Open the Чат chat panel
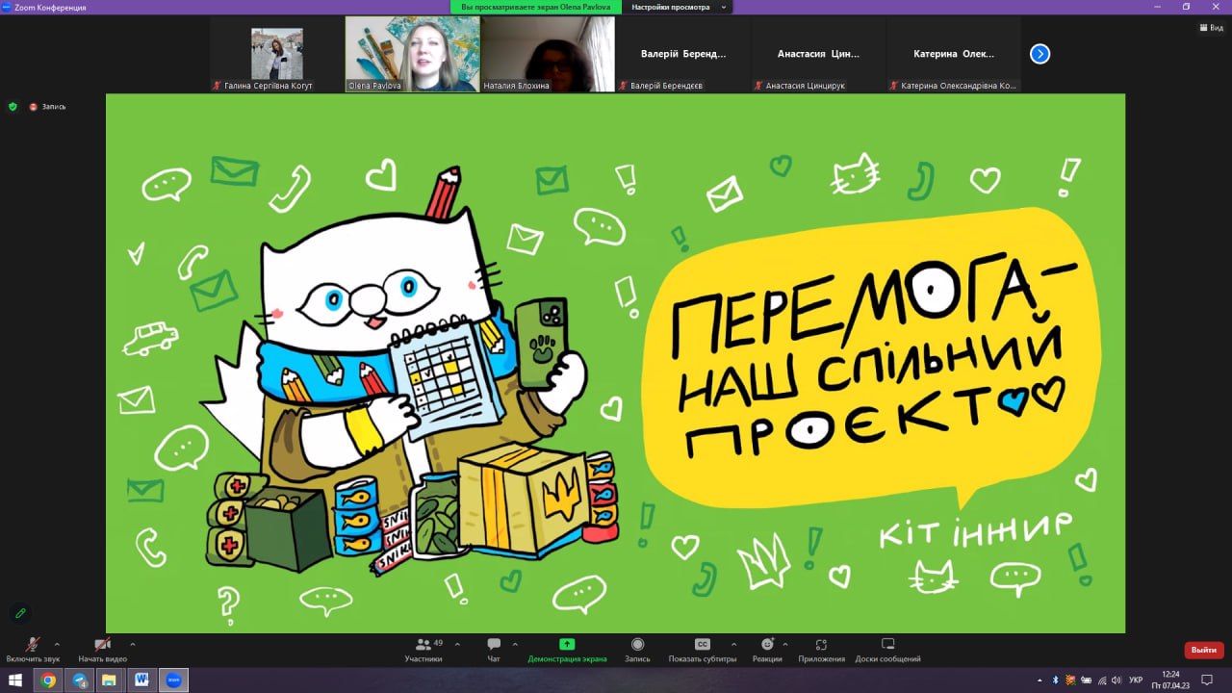This screenshot has height=693, width=1232. tap(494, 645)
